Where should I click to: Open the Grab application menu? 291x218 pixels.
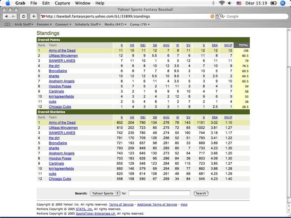coord(20,3)
